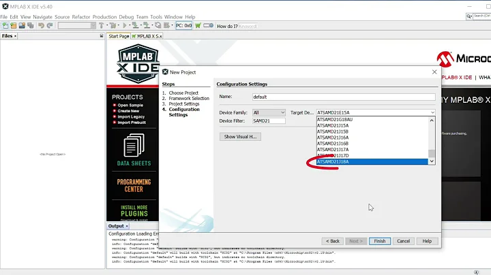This screenshot has height=275, width=491.
Task: Expand the Files panel dropdown arrow
Action: click(x=15, y=36)
